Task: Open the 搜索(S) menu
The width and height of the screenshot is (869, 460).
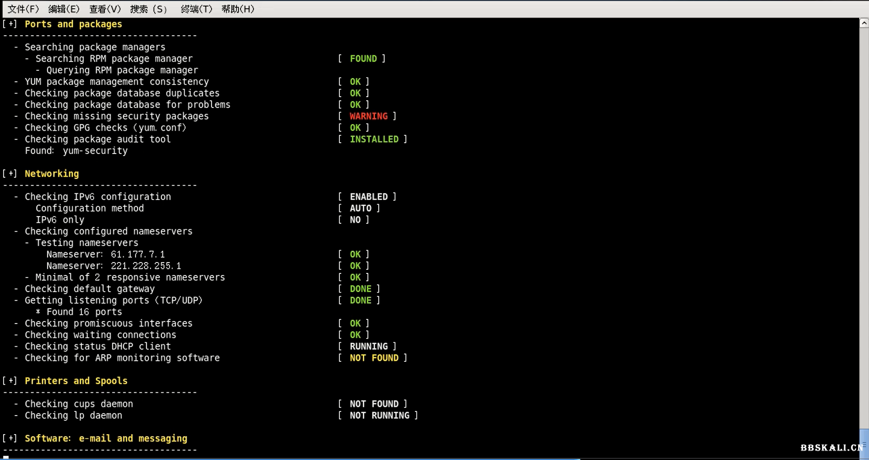Action: tap(148, 9)
